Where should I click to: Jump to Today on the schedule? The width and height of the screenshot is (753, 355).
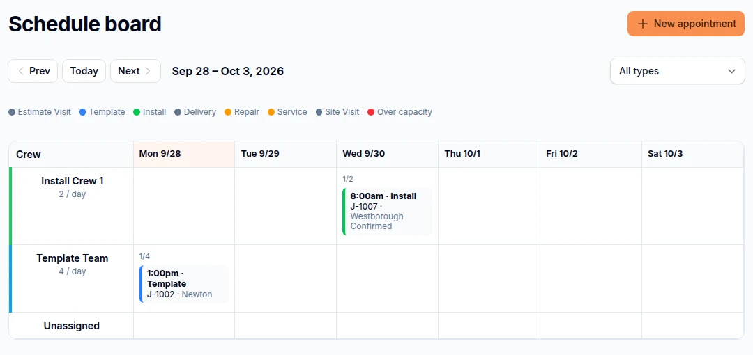click(84, 71)
